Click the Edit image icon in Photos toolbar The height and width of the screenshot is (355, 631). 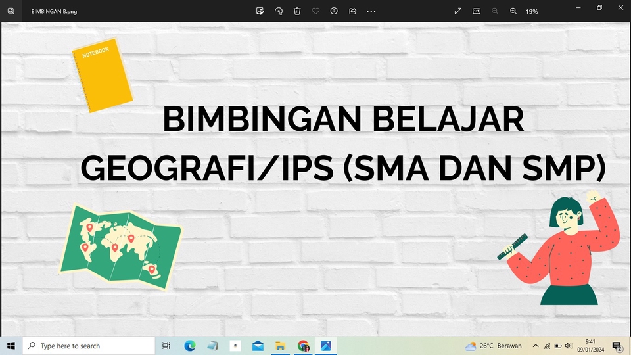[260, 11]
